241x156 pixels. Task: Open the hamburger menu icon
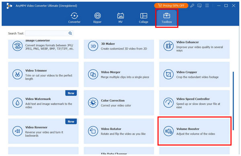point(207,6)
